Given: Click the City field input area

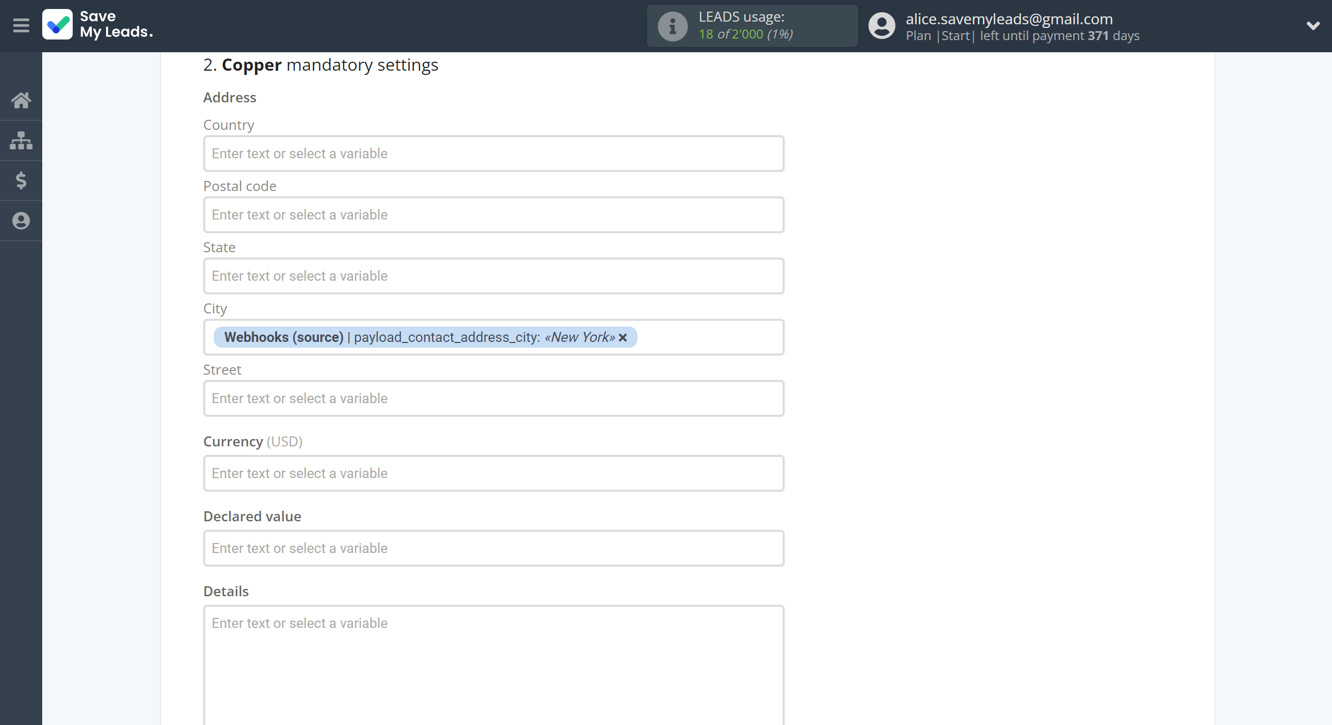Looking at the screenshot, I should coord(494,338).
